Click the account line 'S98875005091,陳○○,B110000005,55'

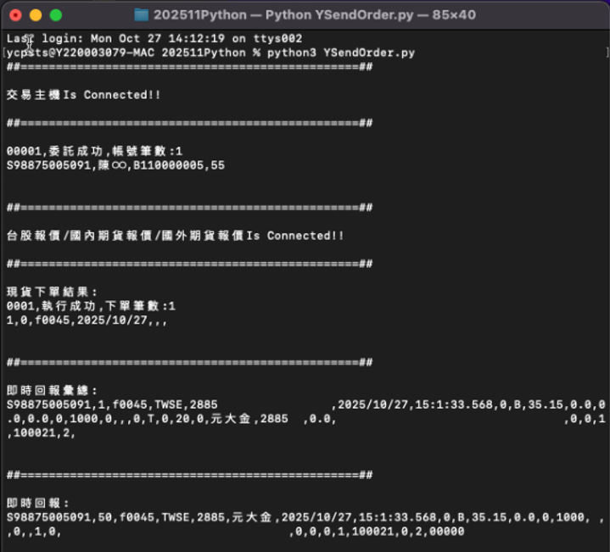pos(115,165)
